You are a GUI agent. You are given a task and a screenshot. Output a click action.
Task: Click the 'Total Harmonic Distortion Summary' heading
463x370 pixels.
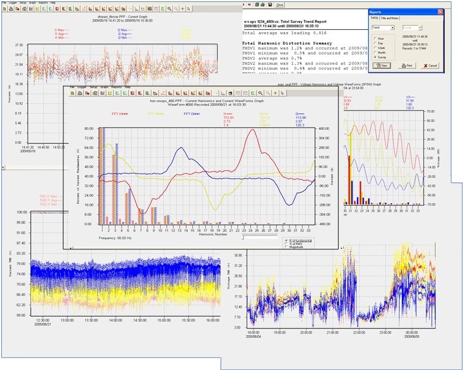pos(287,43)
